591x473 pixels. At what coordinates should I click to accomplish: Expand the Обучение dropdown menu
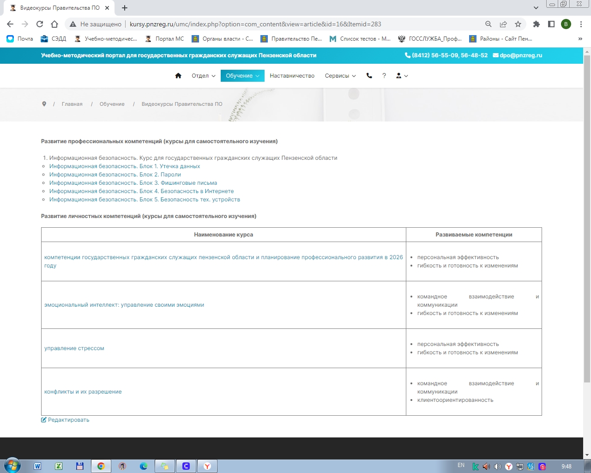[242, 76]
